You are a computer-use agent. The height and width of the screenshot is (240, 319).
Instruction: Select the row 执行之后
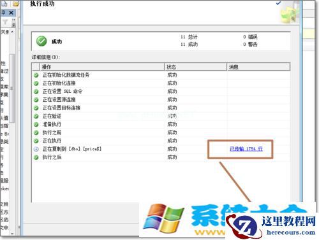[161, 157]
